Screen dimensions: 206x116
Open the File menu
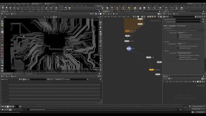click(x=2, y=4)
